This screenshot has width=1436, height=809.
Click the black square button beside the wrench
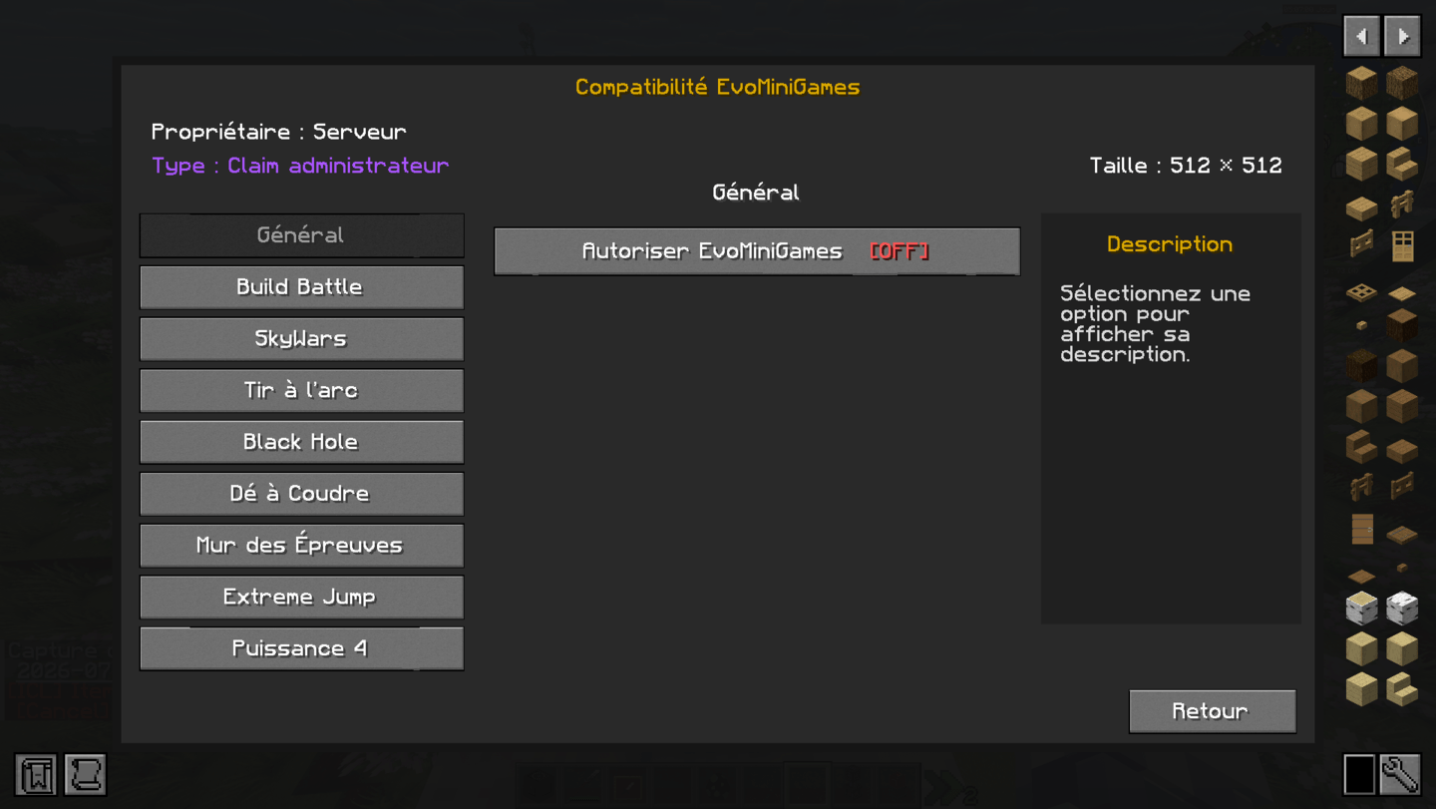(x=1359, y=774)
